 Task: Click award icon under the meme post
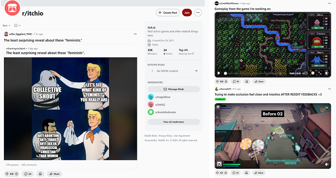pos(40,174)
